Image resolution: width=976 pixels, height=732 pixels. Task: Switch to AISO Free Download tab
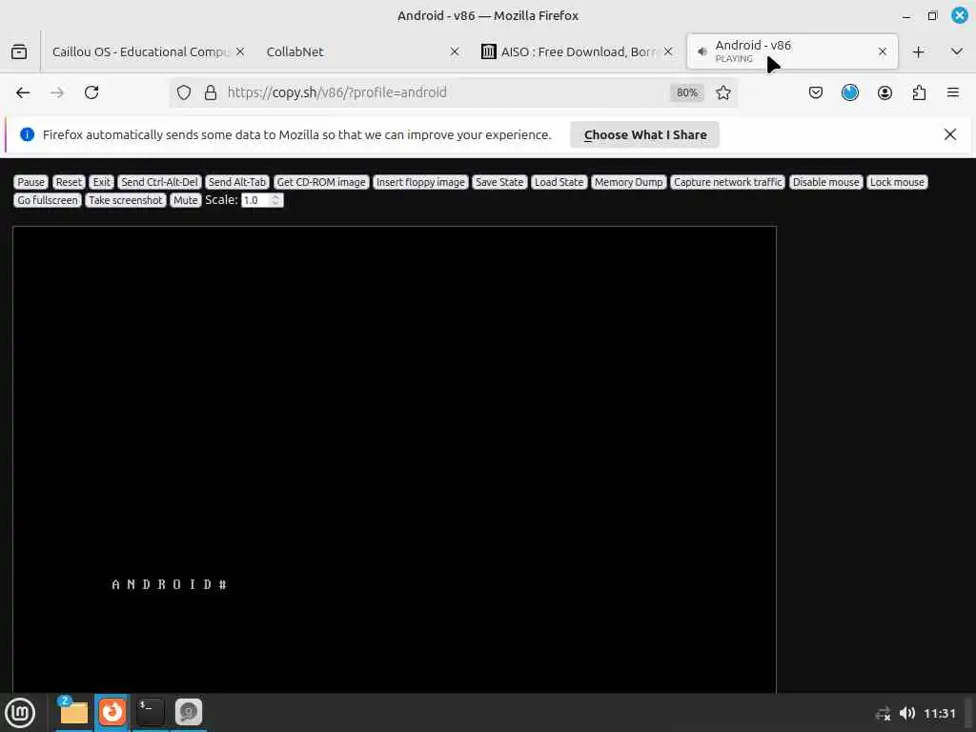[x=577, y=51]
